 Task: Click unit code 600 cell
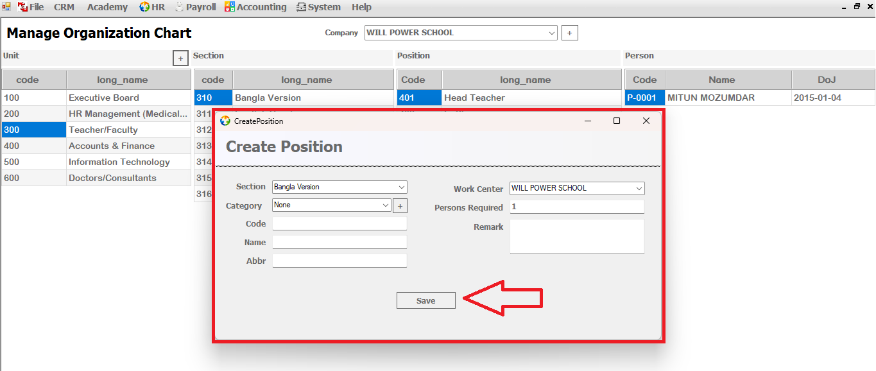point(34,178)
